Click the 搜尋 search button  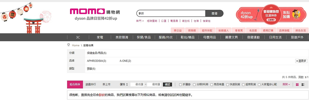pos(214,13)
